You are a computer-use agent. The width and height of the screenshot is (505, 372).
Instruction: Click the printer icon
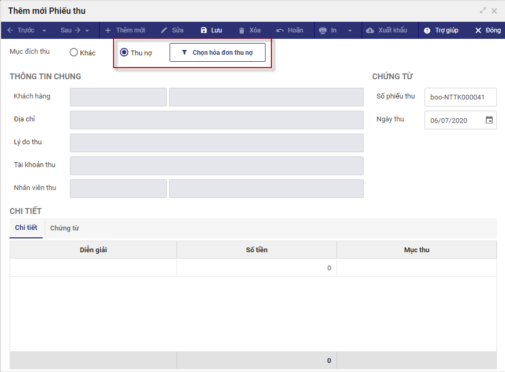[x=323, y=30]
